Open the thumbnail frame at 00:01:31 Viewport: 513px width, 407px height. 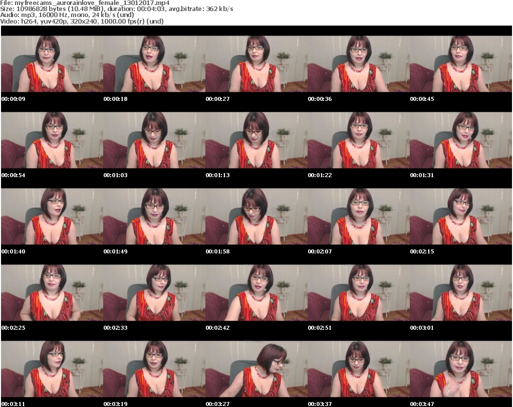(x=461, y=140)
